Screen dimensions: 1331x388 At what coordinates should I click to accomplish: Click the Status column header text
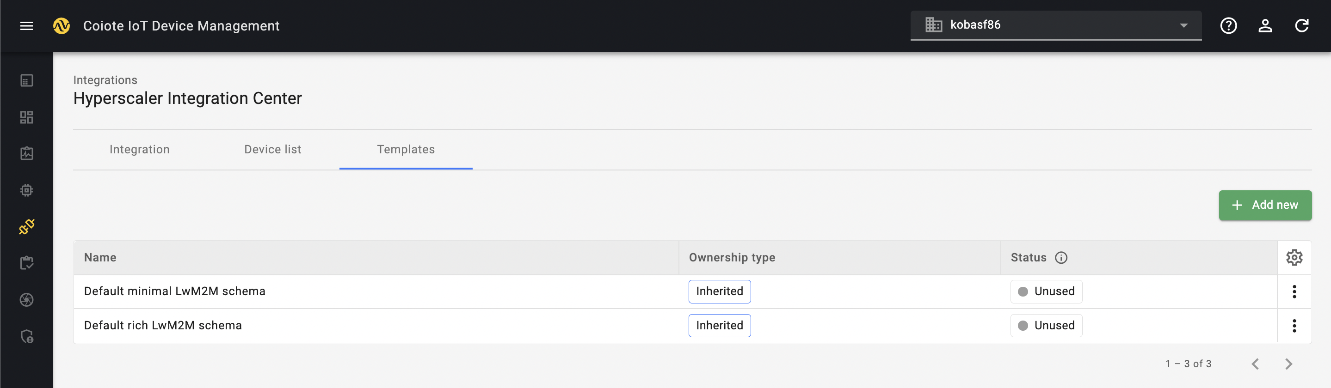pyautogui.click(x=1028, y=257)
